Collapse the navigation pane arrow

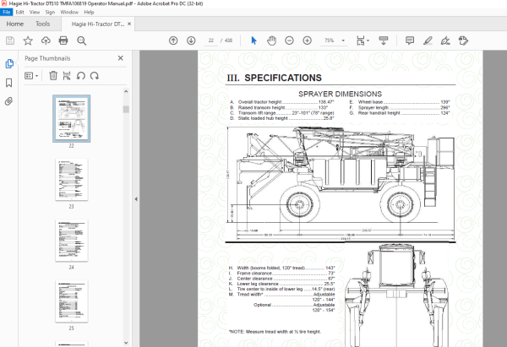pyautogui.click(x=136, y=199)
